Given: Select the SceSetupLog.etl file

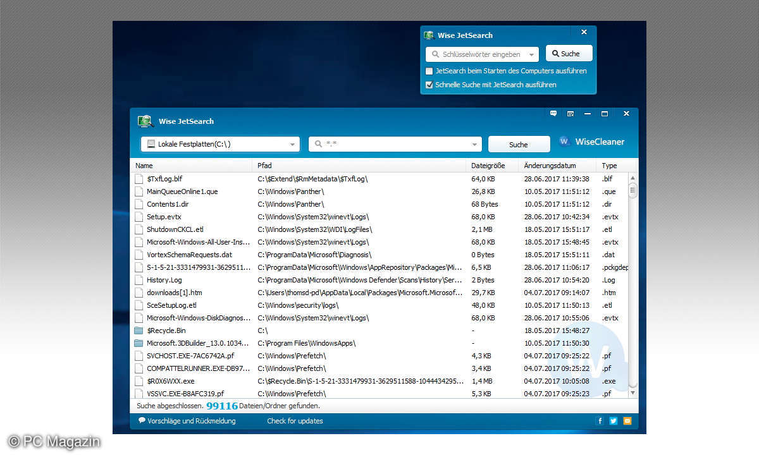Looking at the screenshot, I should 171,305.
